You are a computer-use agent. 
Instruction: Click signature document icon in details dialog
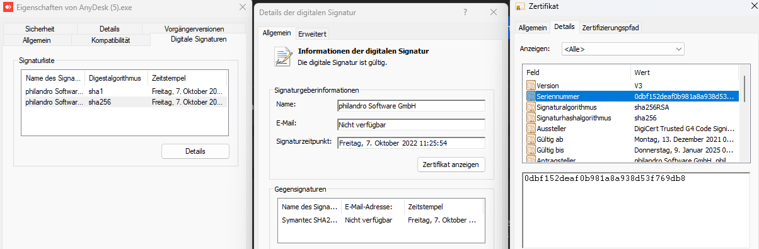[x=283, y=57]
